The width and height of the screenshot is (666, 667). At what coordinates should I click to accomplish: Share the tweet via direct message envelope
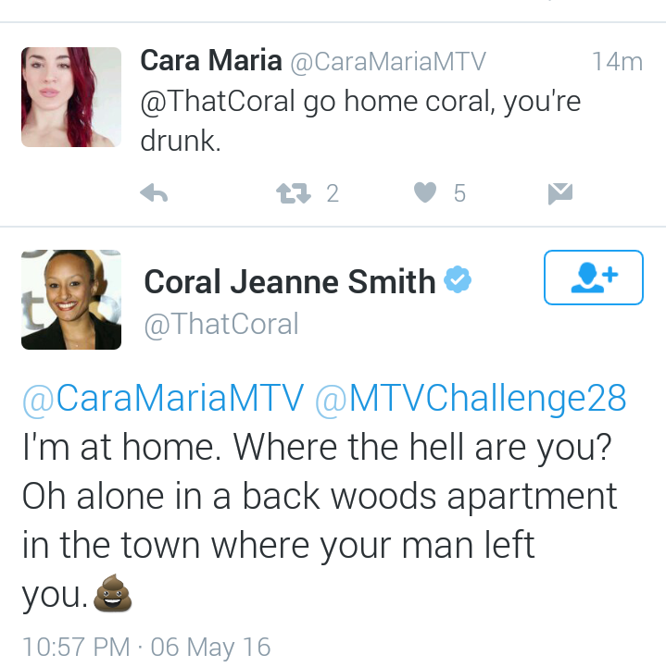tap(560, 193)
